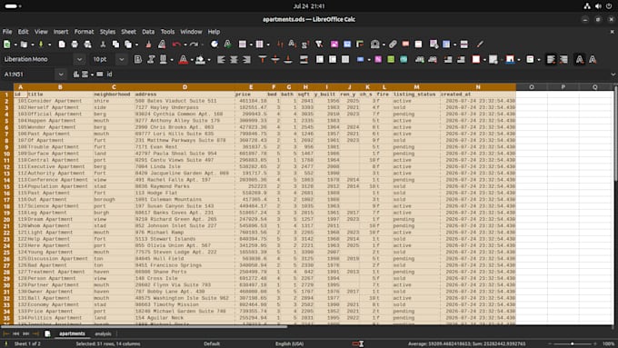618x348 pixels.
Task: Add a new sheet
Action: tap(47, 333)
